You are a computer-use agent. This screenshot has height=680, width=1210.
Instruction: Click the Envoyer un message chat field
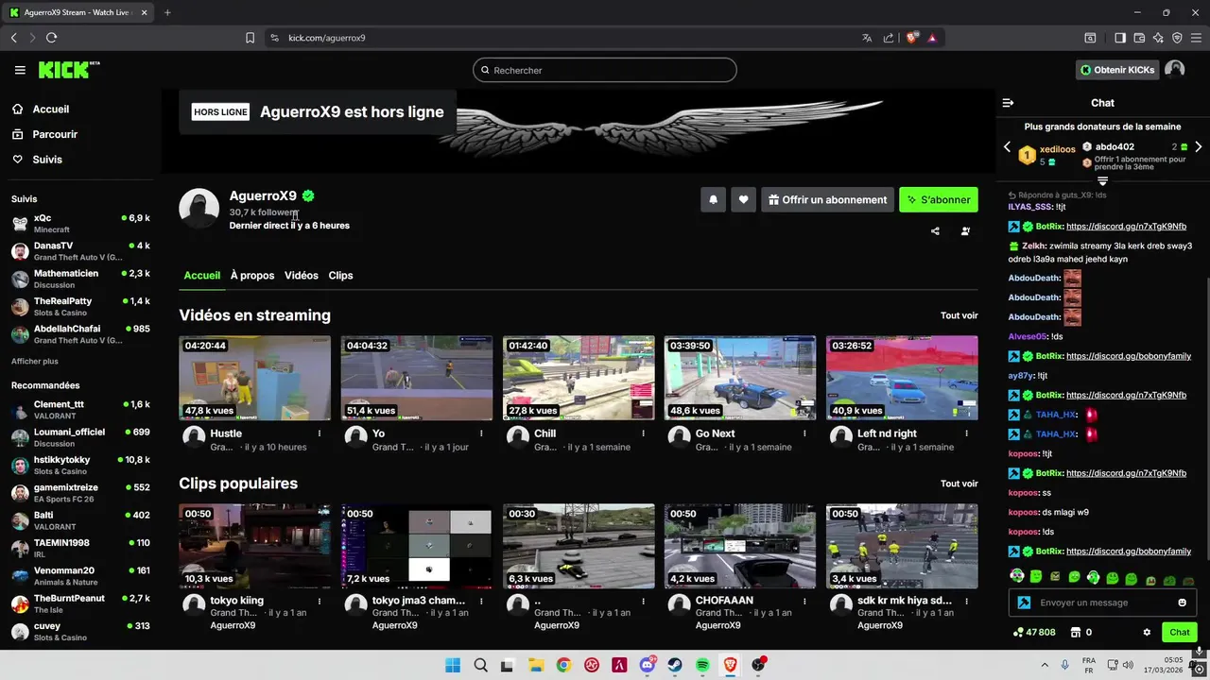[1102, 603]
